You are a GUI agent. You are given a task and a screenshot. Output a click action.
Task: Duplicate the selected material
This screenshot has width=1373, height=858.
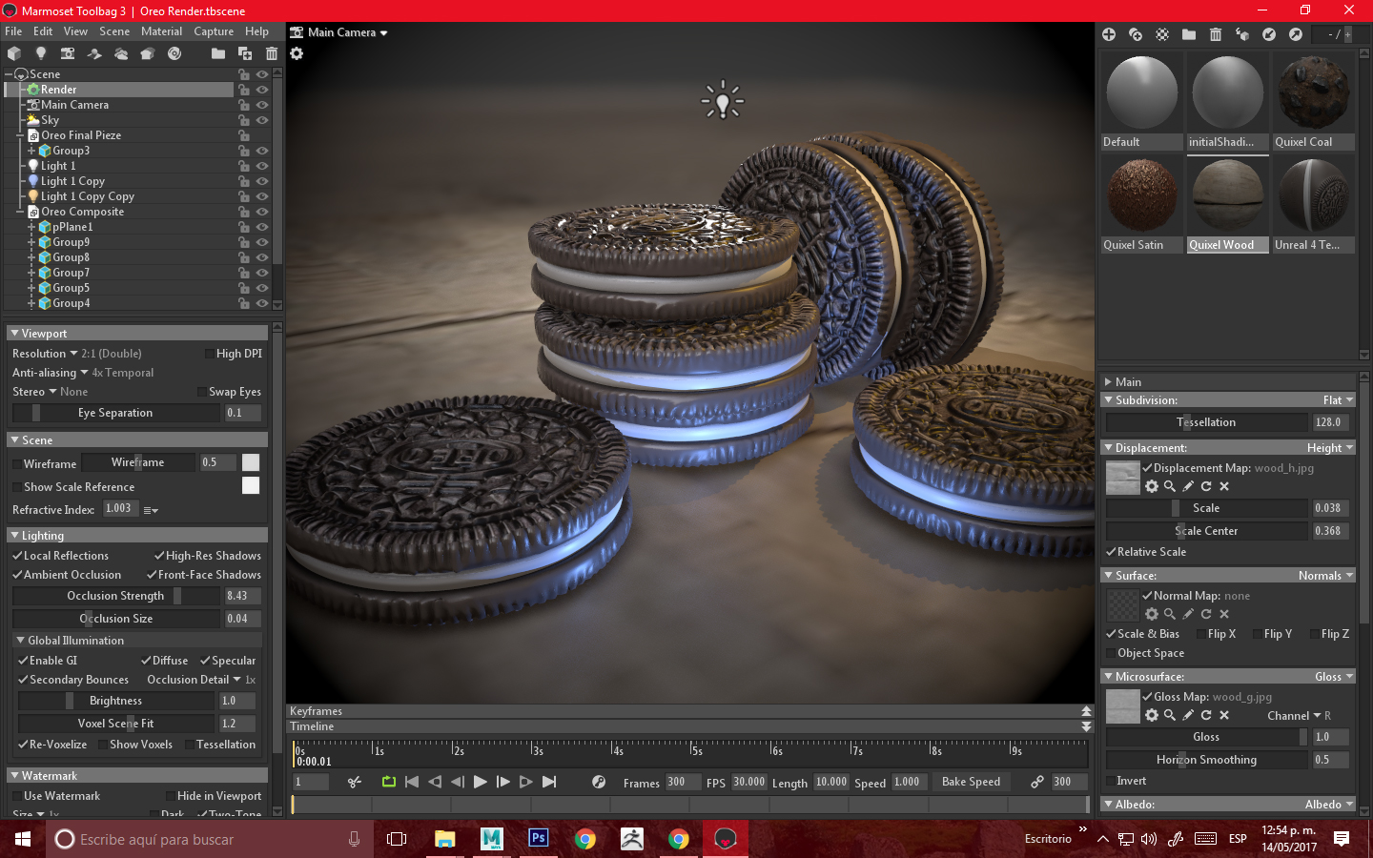pos(1136,34)
